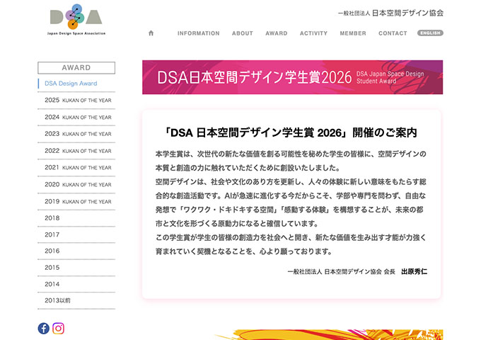Open the 2017 award archive

[52, 234]
